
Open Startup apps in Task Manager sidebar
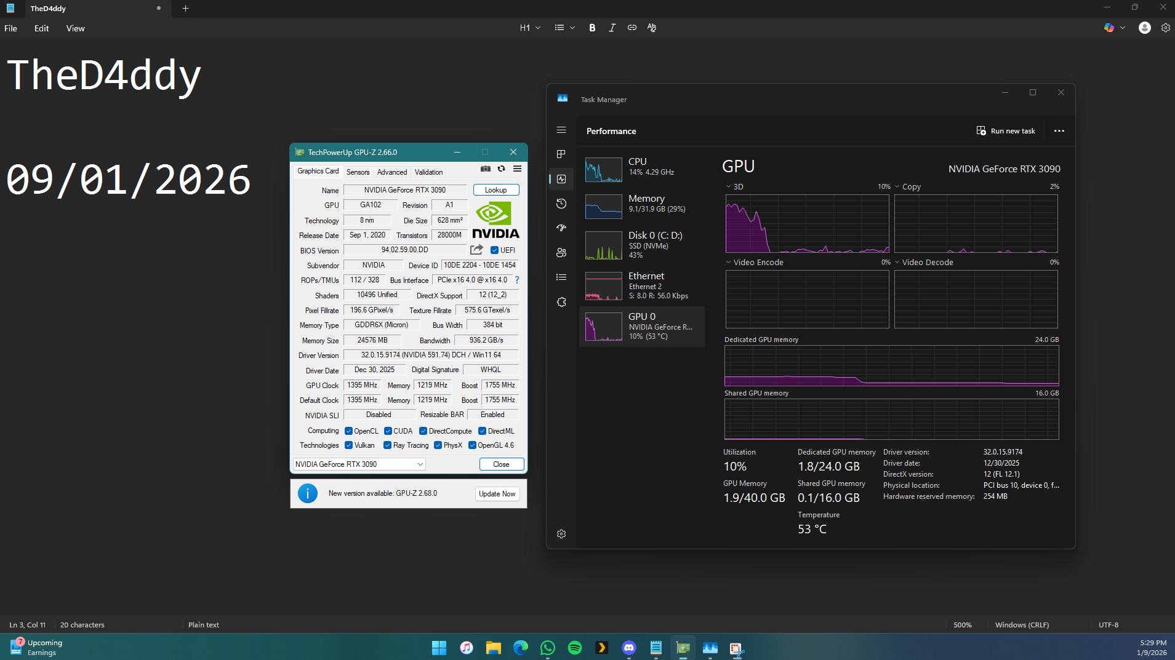pos(561,228)
